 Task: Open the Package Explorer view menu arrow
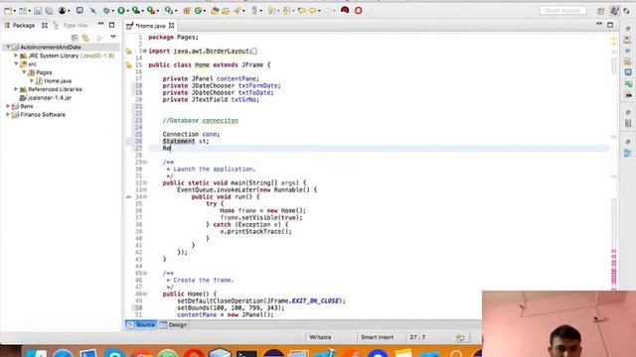click(x=113, y=38)
